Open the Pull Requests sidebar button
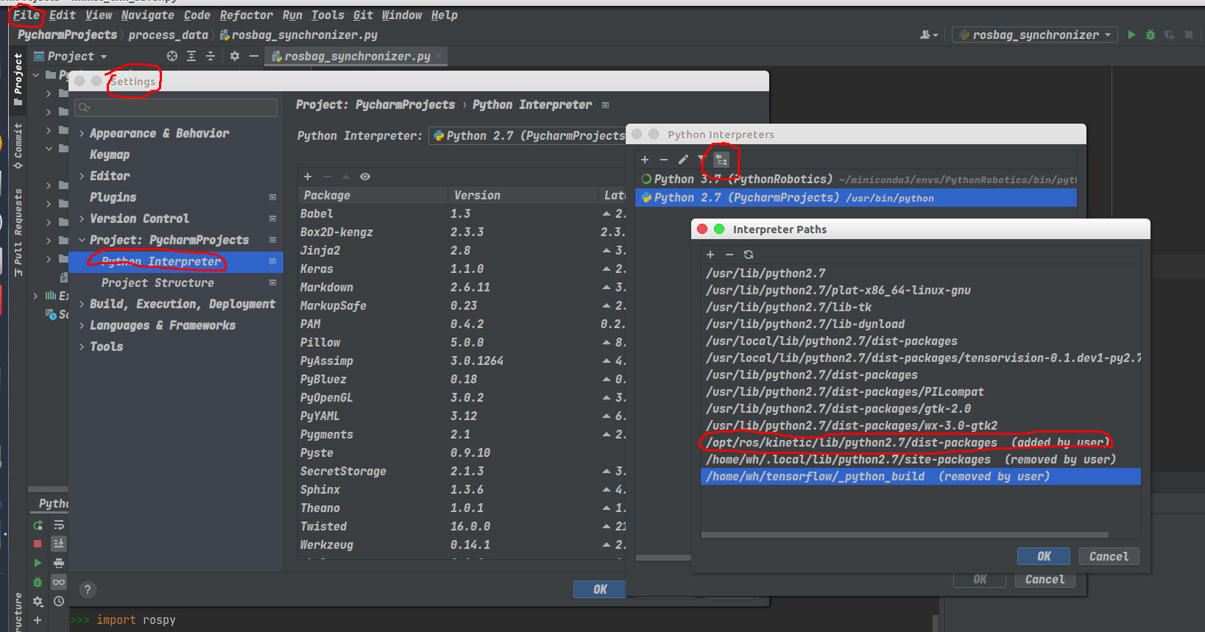1205x632 pixels. pyautogui.click(x=18, y=232)
